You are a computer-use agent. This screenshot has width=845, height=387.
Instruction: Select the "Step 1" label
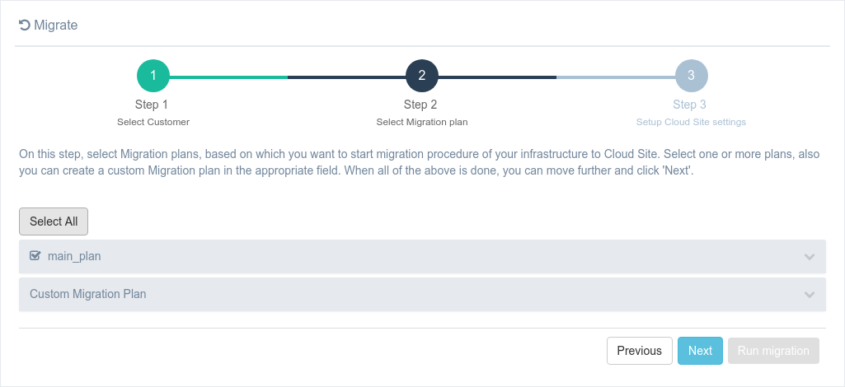click(x=152, y=105)
